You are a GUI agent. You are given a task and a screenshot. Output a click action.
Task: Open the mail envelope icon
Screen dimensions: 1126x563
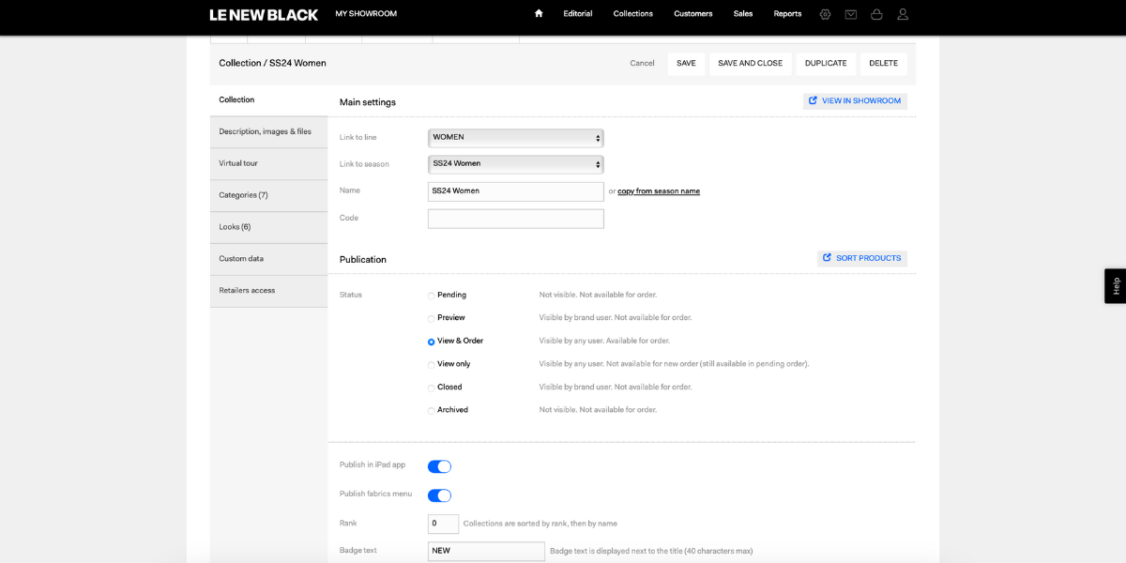(851, 14)
